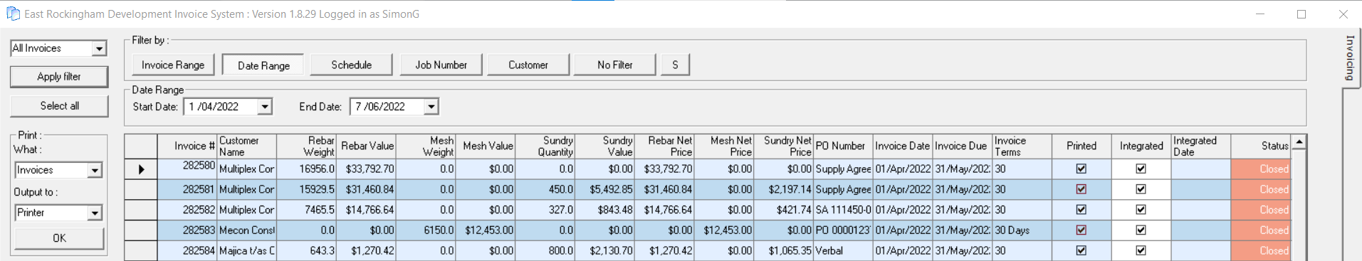Confirm print with the OK button
The height and width of the screenshot is (261, 1362).
59,238
